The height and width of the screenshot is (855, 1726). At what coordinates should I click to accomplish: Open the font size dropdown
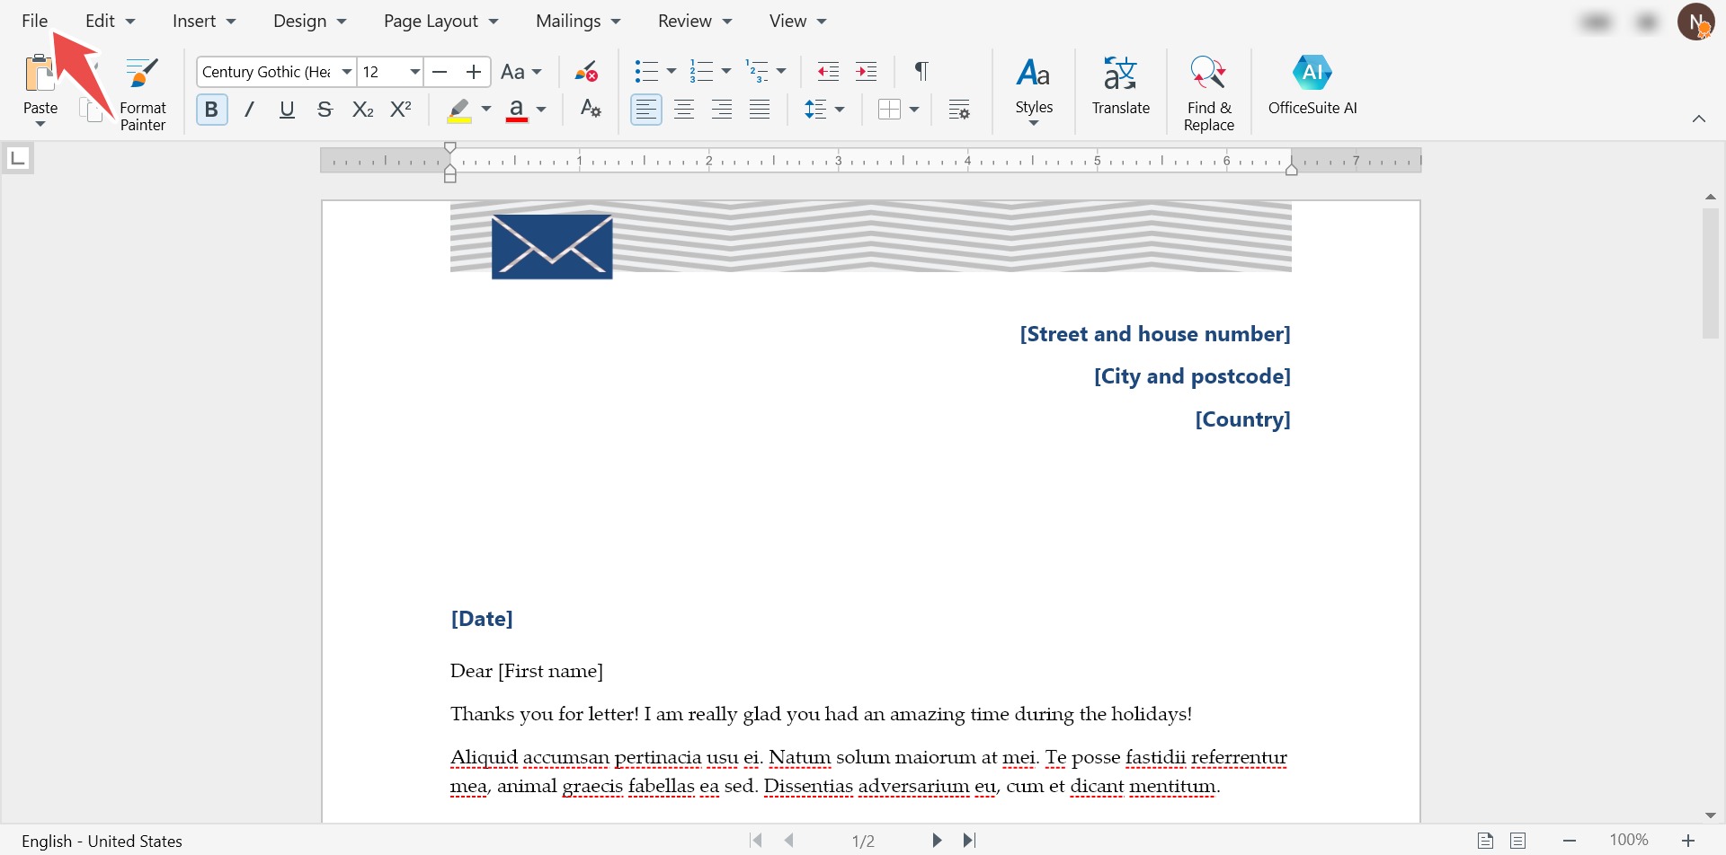(x=414, y=72)
